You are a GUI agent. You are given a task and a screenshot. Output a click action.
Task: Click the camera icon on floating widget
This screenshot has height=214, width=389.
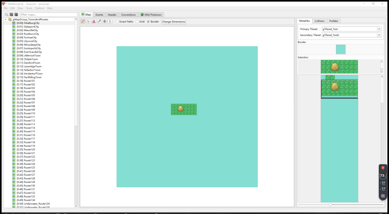[383, 195]
